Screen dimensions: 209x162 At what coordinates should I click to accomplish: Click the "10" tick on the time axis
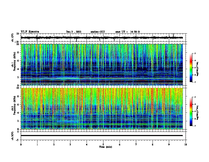point(186,145)
